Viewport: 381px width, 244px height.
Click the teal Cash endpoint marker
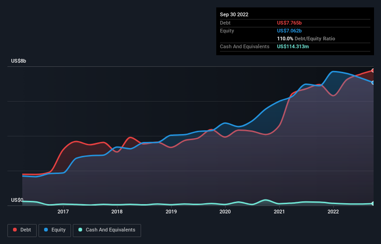pyautogui.click(x=373, y=204)
